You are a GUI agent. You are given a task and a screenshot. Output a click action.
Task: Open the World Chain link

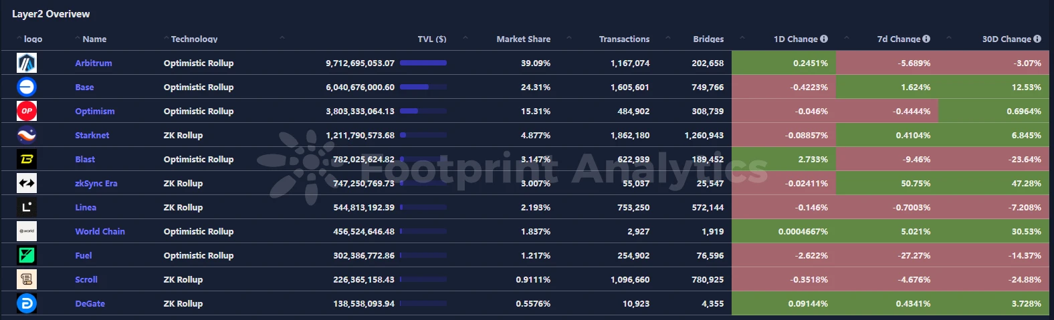[100, 231]
